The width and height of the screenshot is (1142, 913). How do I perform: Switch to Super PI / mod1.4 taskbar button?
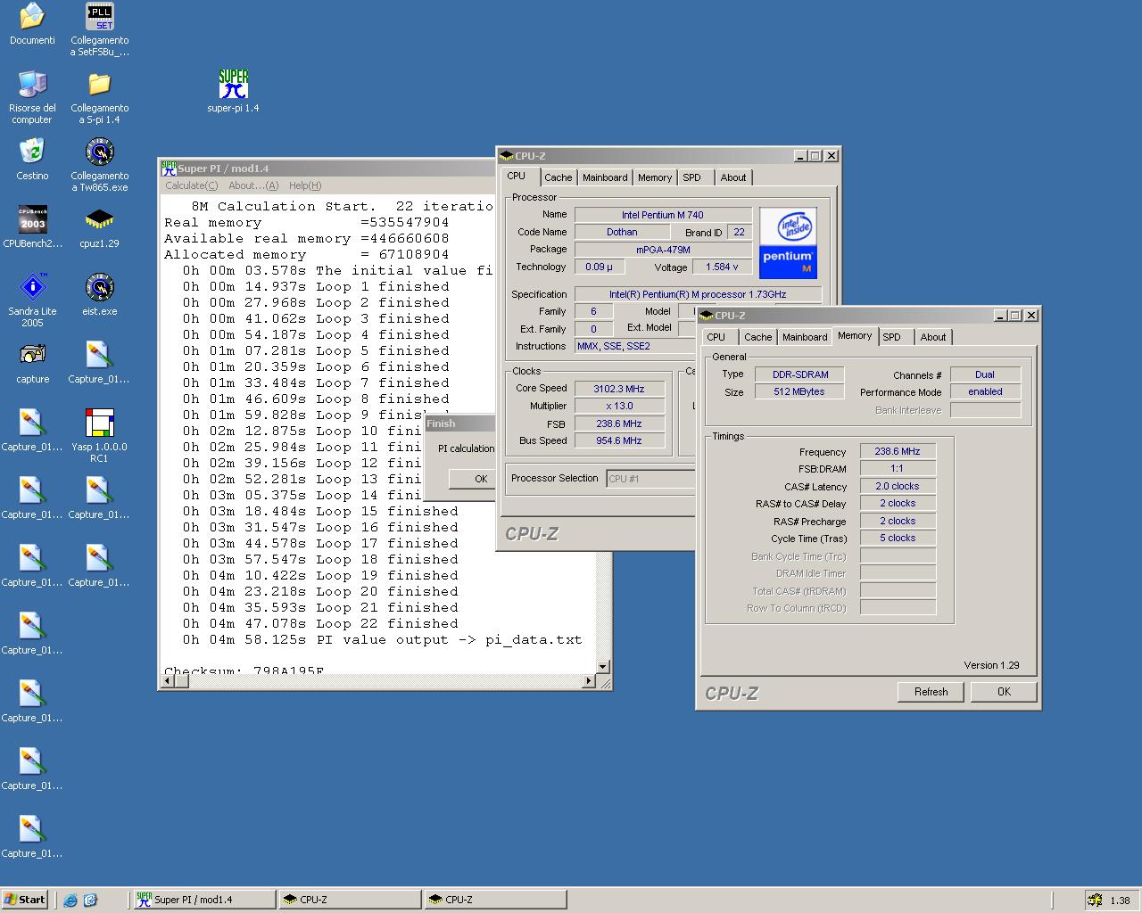point(204,900)
